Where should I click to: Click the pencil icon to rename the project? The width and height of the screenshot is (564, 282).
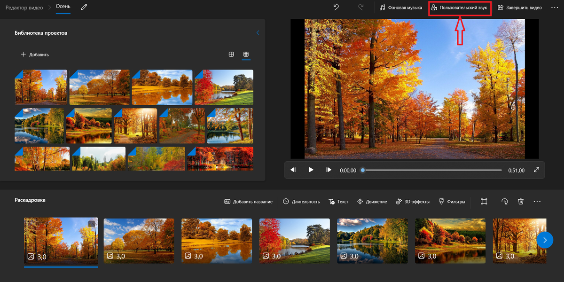pos(84,8)
